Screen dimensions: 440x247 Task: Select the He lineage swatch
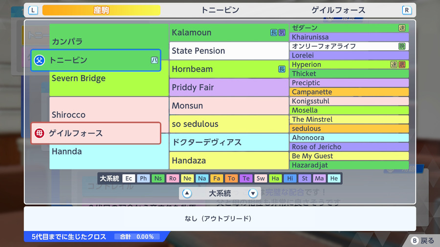(334, 178)
